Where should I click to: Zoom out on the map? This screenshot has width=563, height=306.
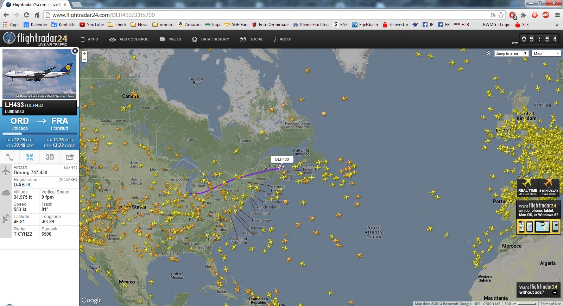(84, 59)
